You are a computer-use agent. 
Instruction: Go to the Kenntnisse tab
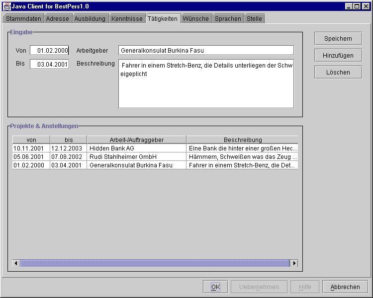[127, 18]
